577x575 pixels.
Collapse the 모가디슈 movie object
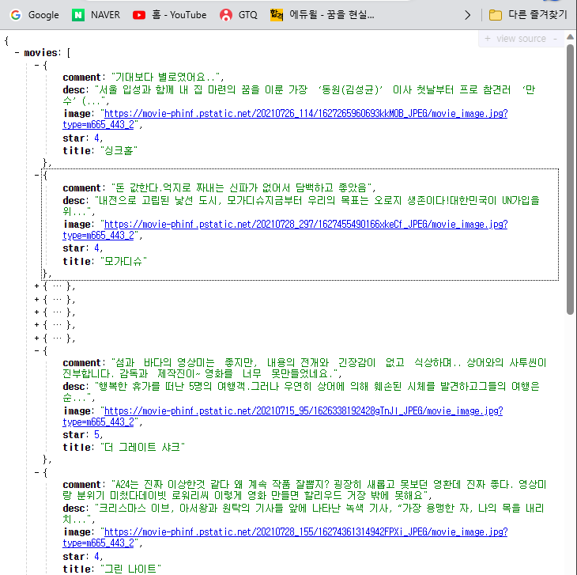(x=36, y=176)
